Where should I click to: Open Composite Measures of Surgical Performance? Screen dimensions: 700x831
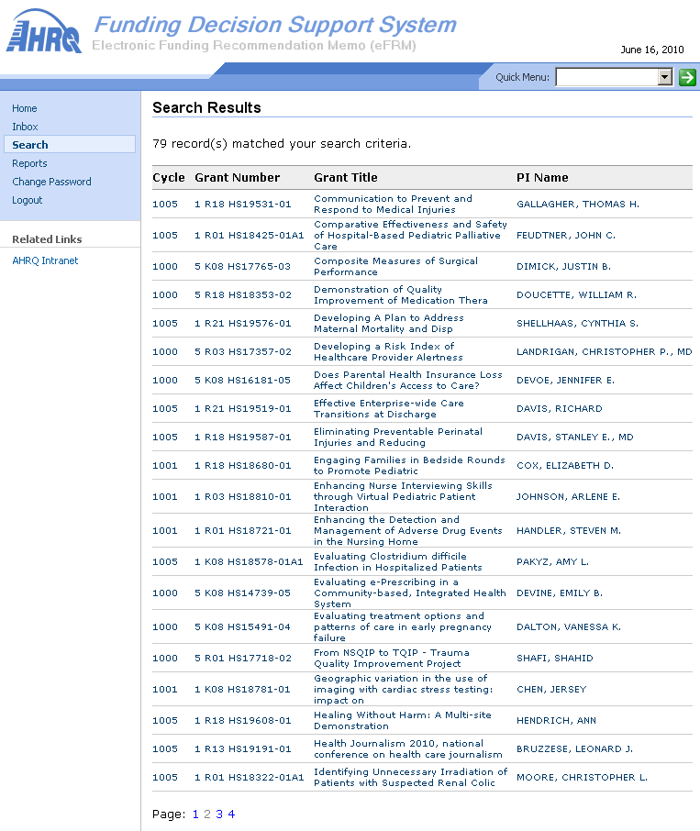(395, 267)
